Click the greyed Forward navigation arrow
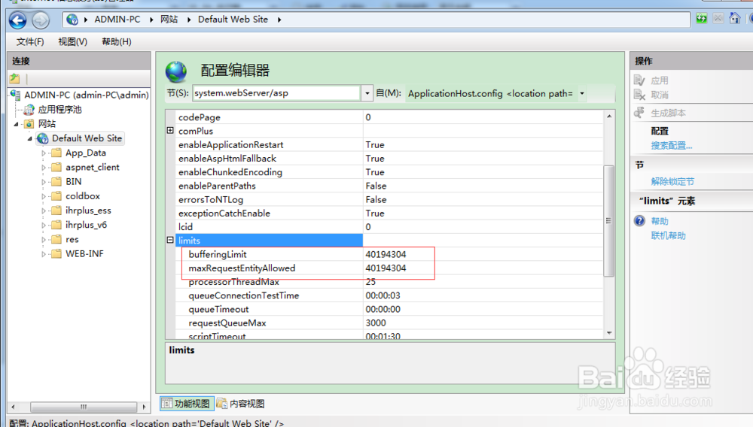The height and width of the screenshot is (427, 753). 41,20
